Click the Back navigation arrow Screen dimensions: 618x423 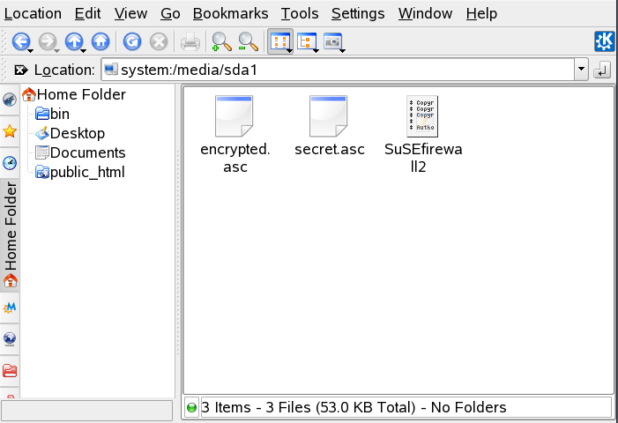point(20,41)
